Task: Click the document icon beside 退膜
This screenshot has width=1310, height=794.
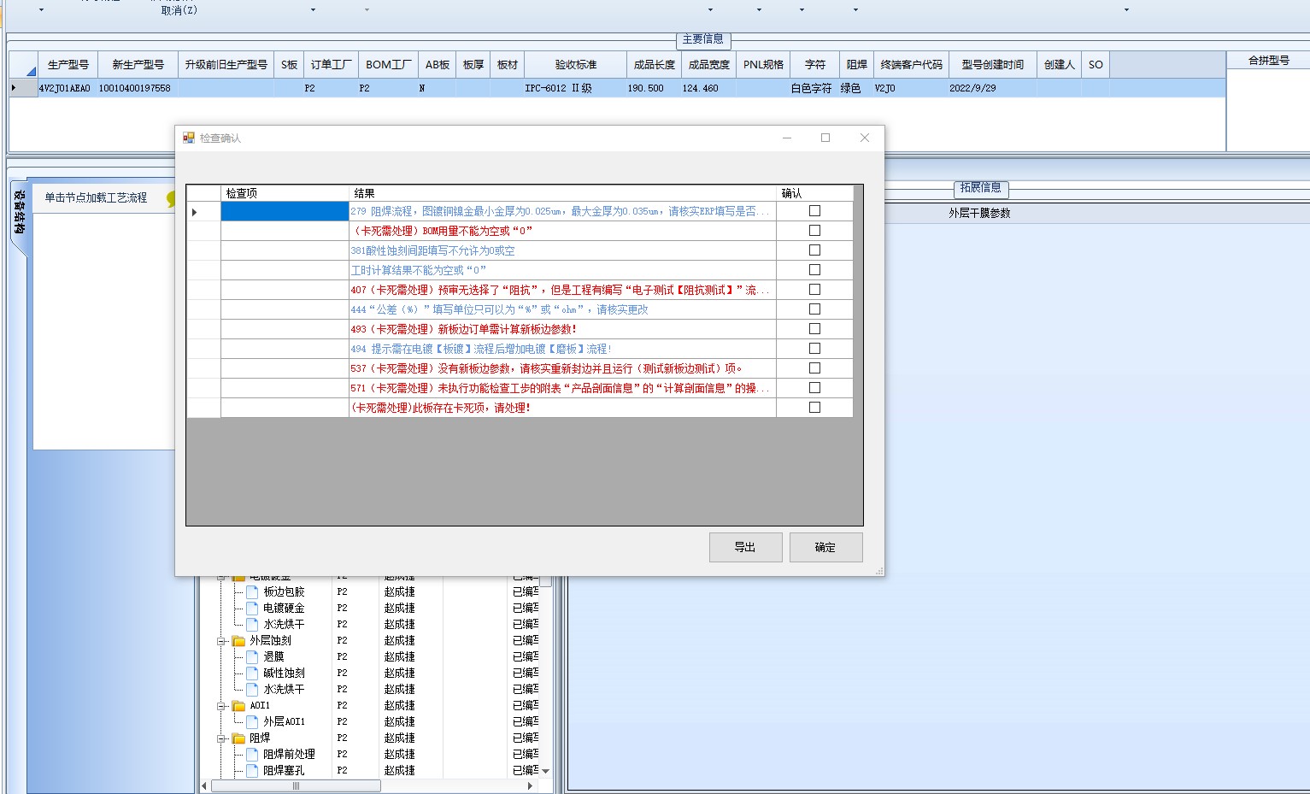Action: [252, 656]
